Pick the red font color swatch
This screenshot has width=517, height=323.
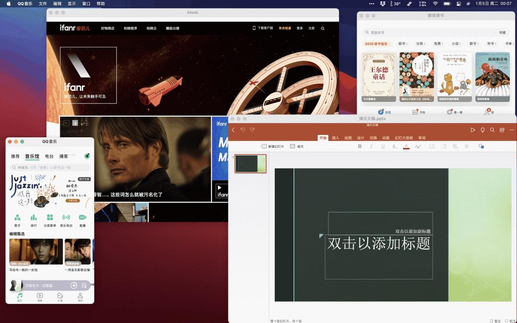click(x=406, y=146)
